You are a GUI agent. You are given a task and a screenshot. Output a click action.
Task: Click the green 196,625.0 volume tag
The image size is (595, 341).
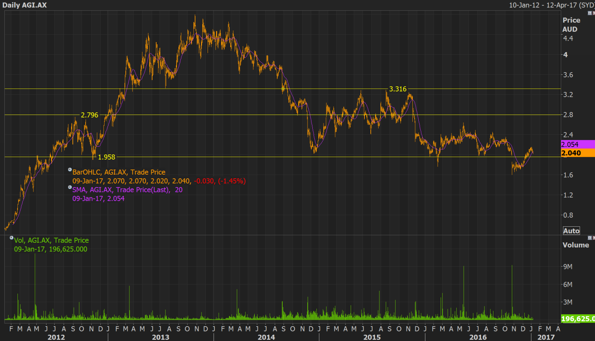click(x=578, y=319)
